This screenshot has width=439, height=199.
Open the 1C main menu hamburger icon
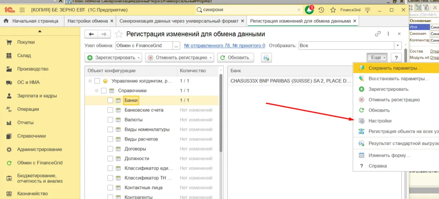tap(22, 10)
